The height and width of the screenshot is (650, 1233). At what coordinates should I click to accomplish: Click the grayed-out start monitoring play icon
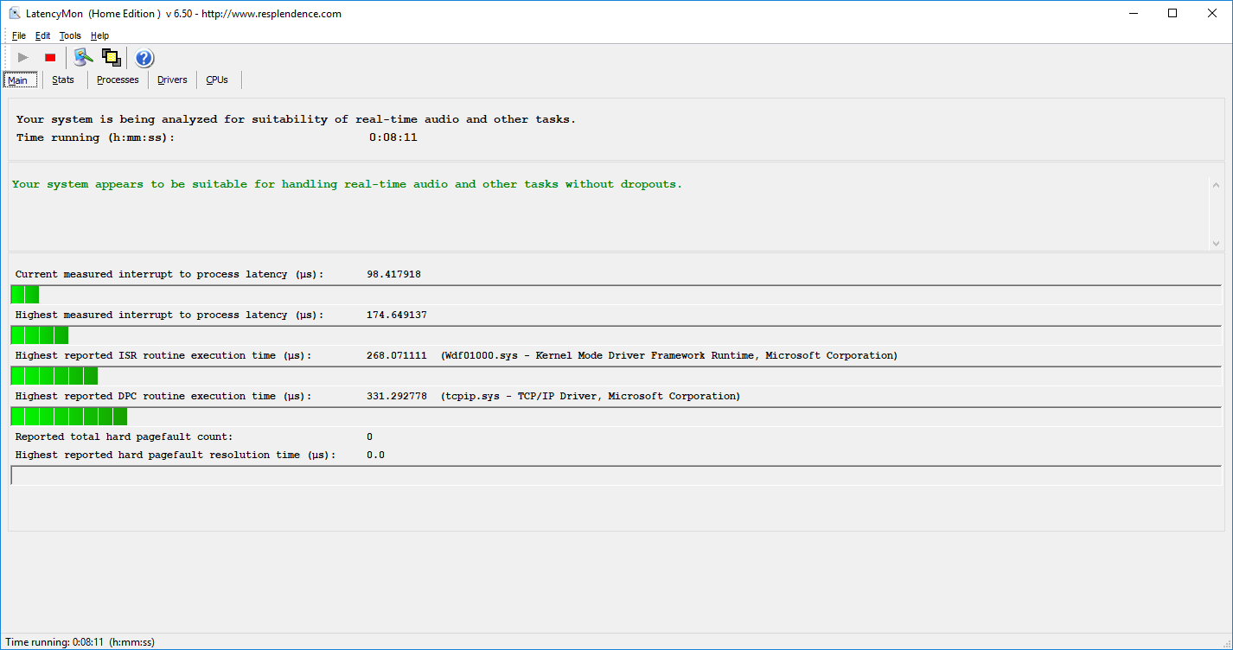pyautogui.click(x=23, y=58)
